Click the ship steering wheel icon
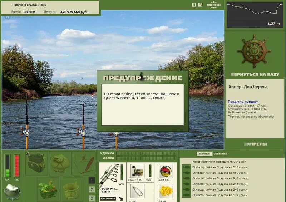The width and height of the screenshot is (286, 202). click(254, 51)
